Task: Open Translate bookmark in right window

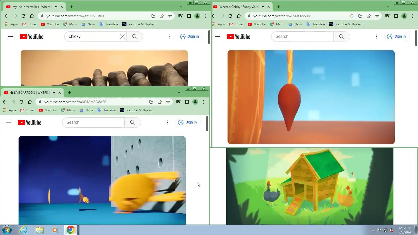Action: pyautogui.click(x=316, y=24)
